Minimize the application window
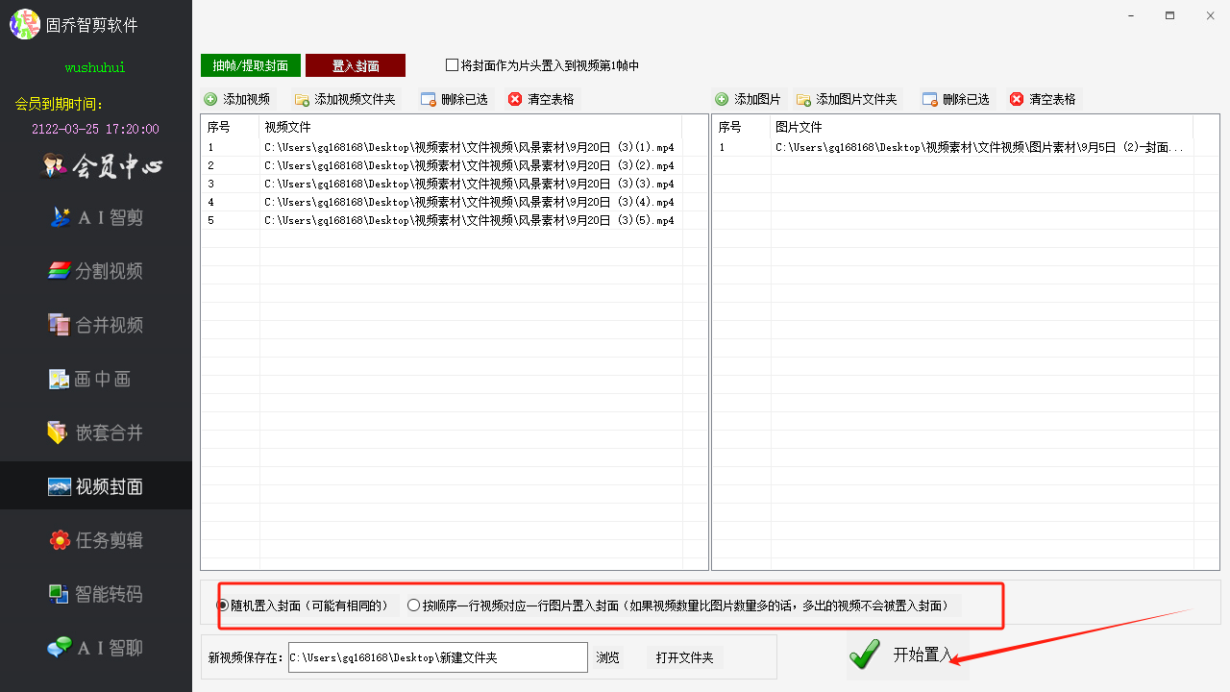 click(1130, 16)
